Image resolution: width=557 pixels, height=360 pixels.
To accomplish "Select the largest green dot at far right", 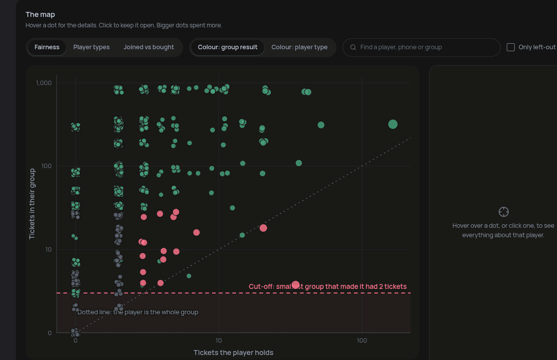I will (393, 124).
